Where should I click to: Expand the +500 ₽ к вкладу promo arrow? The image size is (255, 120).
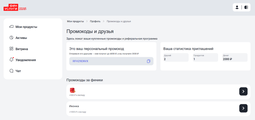243,91
